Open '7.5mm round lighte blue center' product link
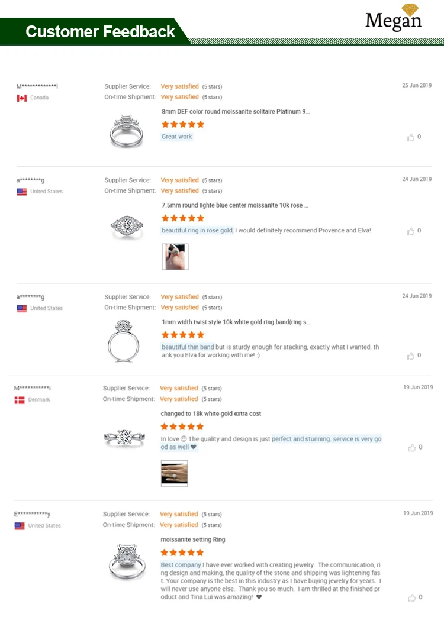 (234, 205)
